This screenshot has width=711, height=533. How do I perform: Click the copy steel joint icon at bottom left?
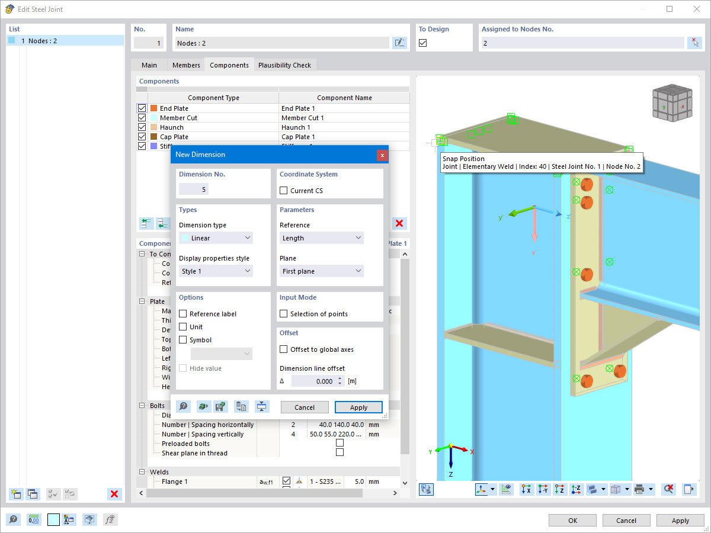[31, 493]
